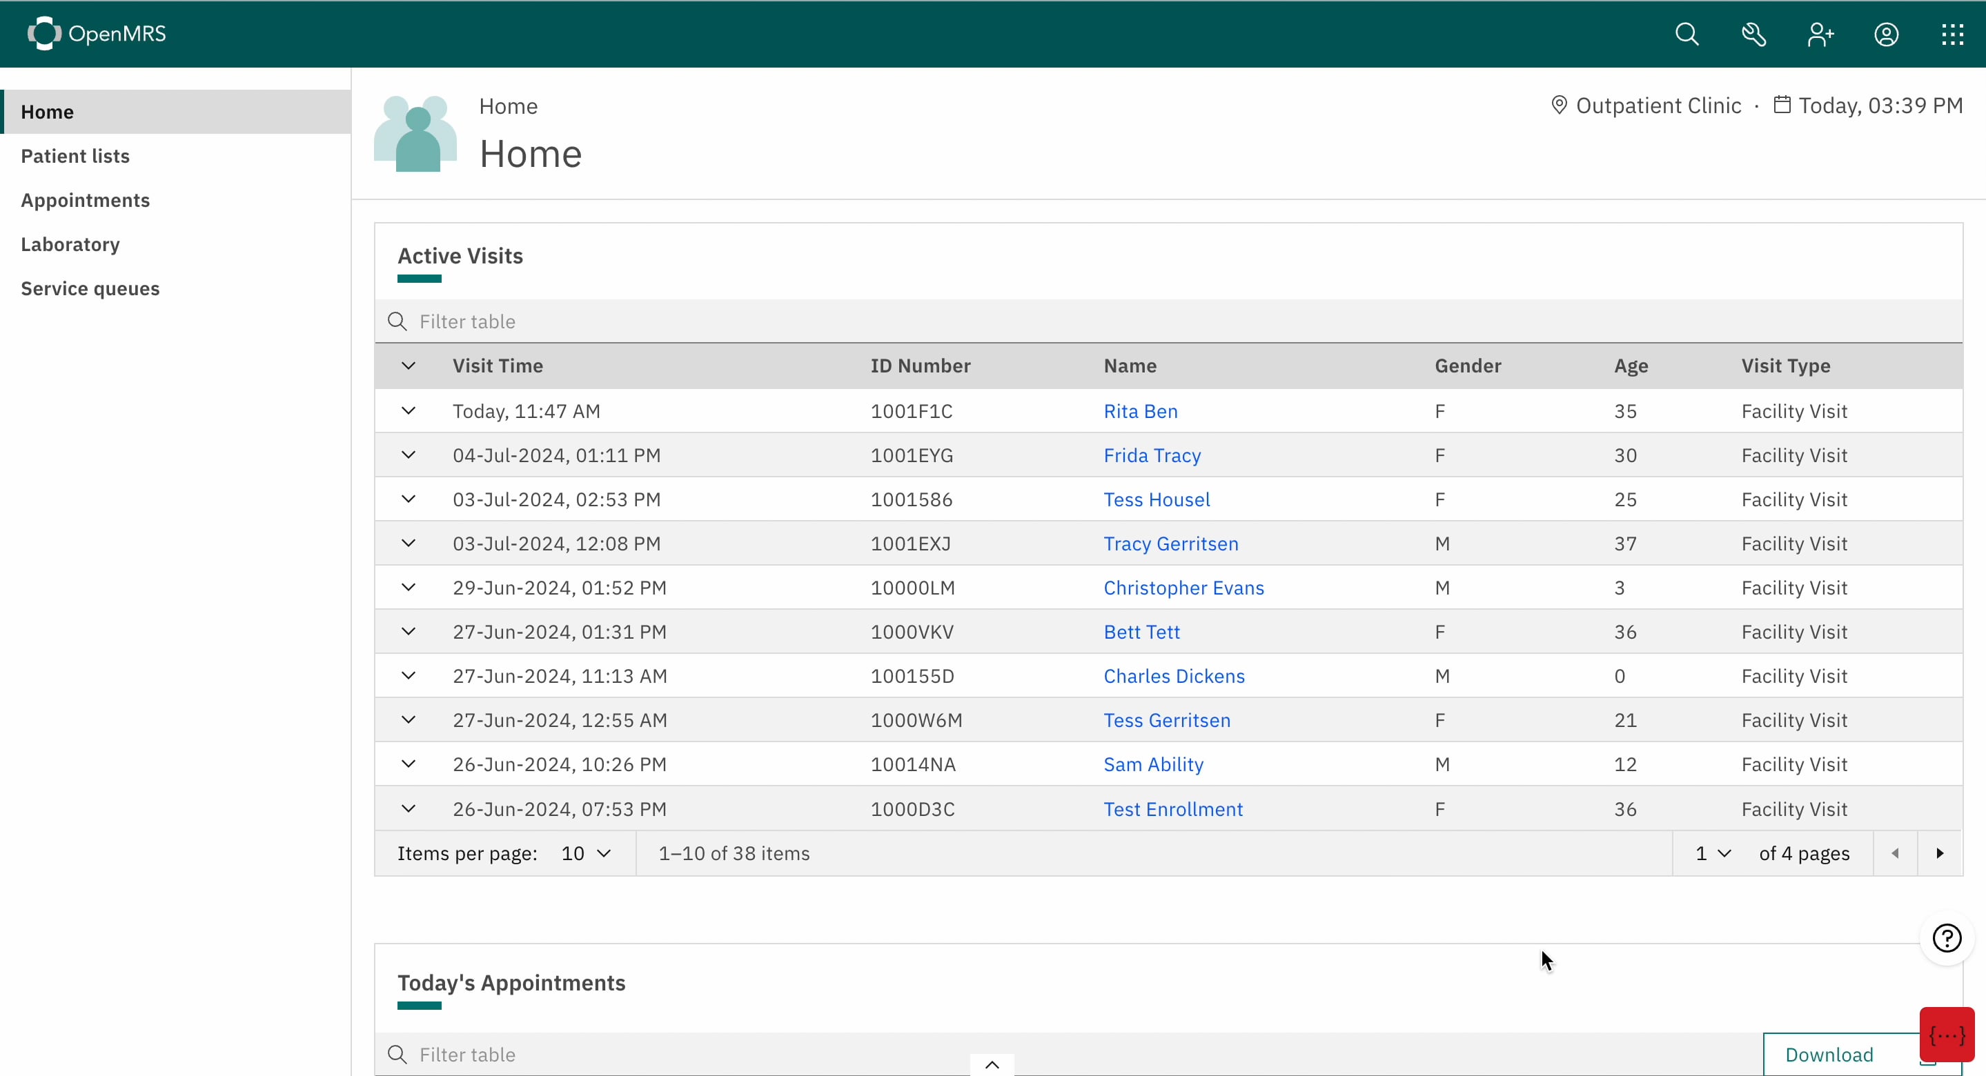
Task: Open the items per page dropdown
Action: pos(586,853)
